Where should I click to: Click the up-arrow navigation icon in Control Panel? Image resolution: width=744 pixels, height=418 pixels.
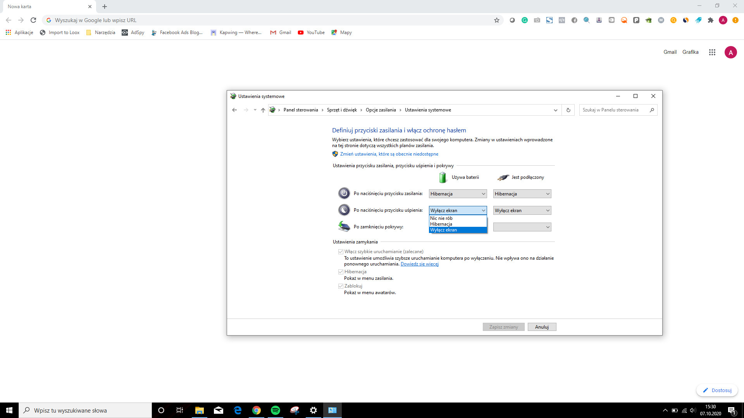tap(263, 110)
